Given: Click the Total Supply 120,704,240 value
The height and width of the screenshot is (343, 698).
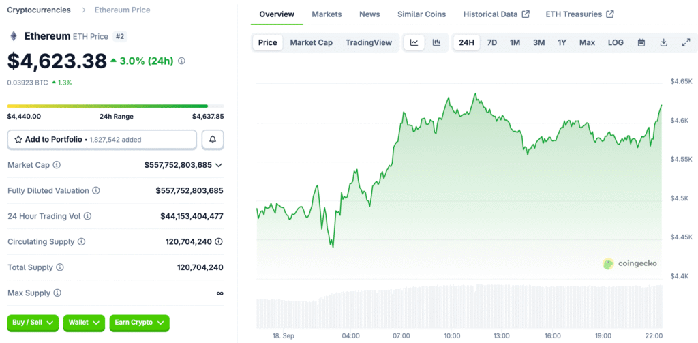Looking at the screenshot, I should 200,267.
